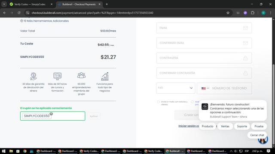Click Cerrar chat
This screenshot has height=154, width=275.
257,135
